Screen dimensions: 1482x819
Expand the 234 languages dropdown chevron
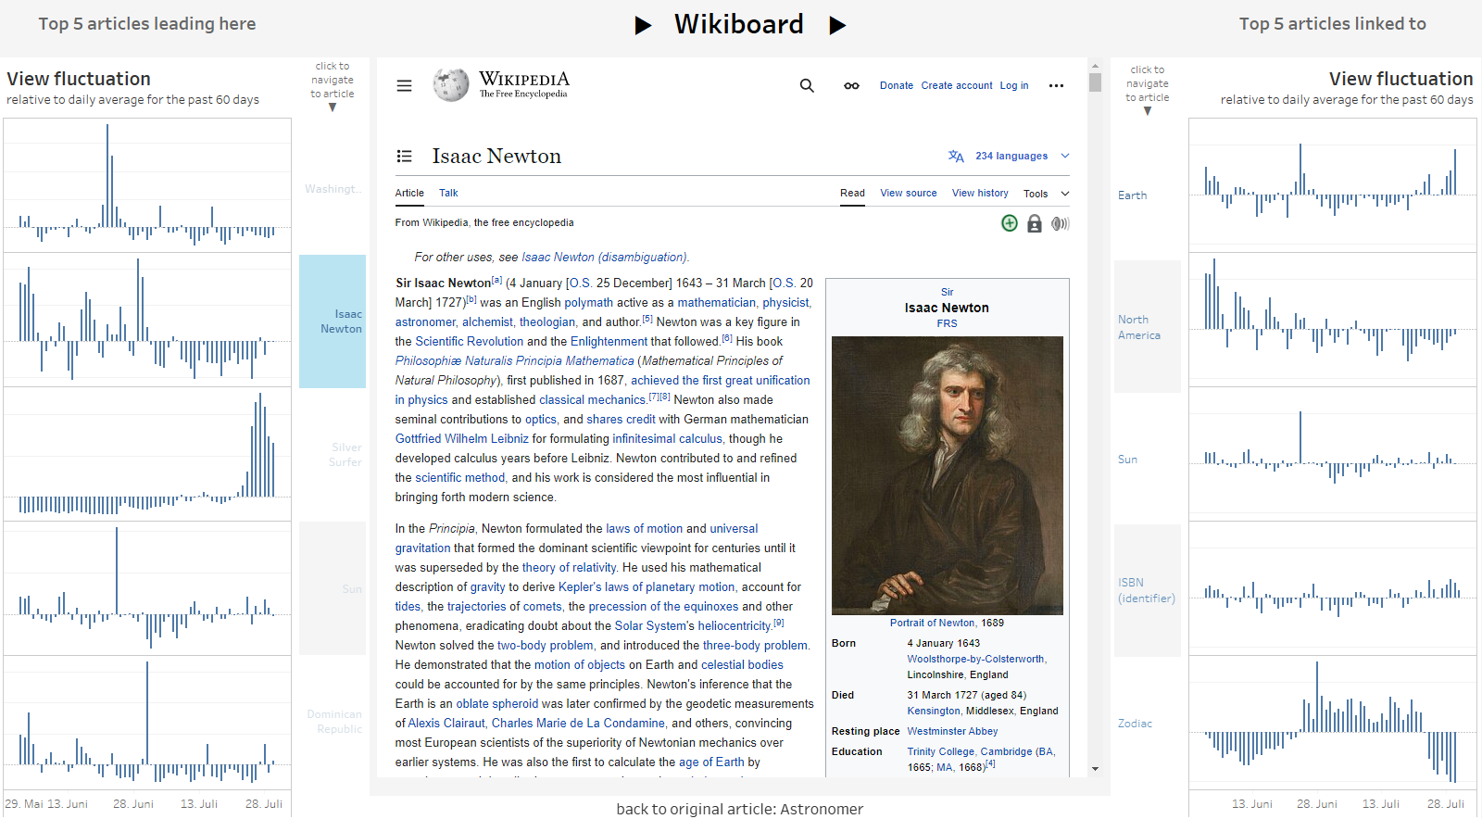1065,156
